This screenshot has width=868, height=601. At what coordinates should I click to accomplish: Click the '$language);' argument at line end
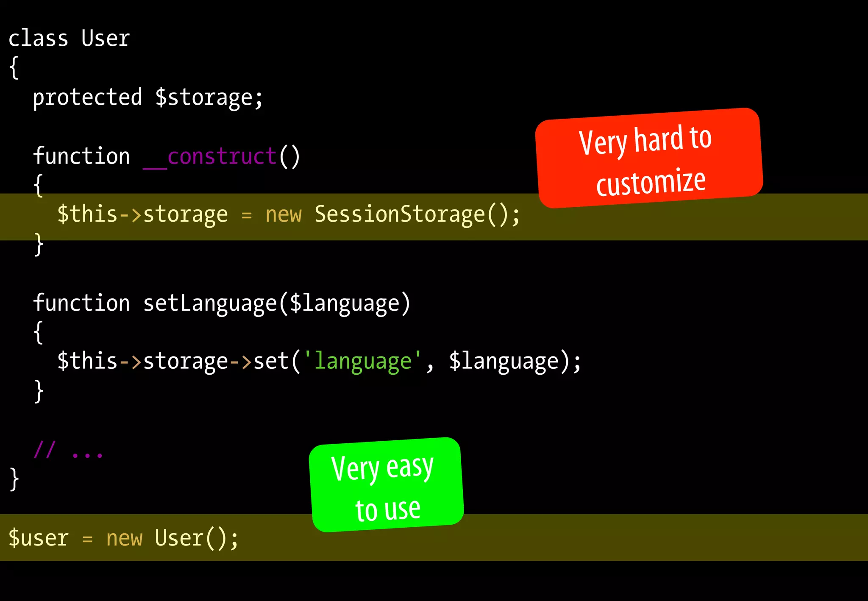coord(515,362)
